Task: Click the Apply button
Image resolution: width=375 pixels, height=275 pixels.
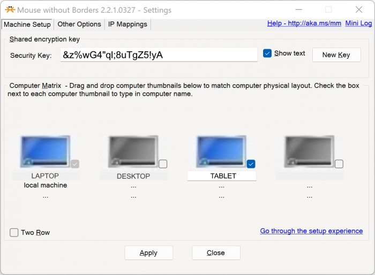Action: (x=148, y=253)
